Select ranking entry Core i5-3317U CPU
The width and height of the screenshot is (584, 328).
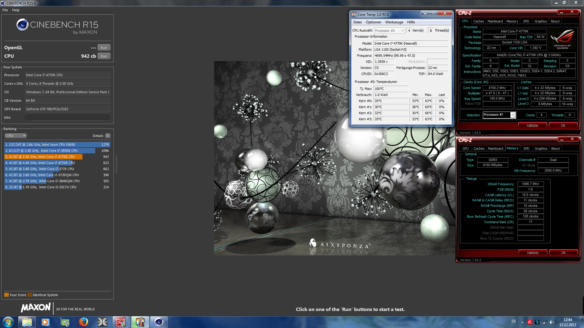tap(57, 187)
